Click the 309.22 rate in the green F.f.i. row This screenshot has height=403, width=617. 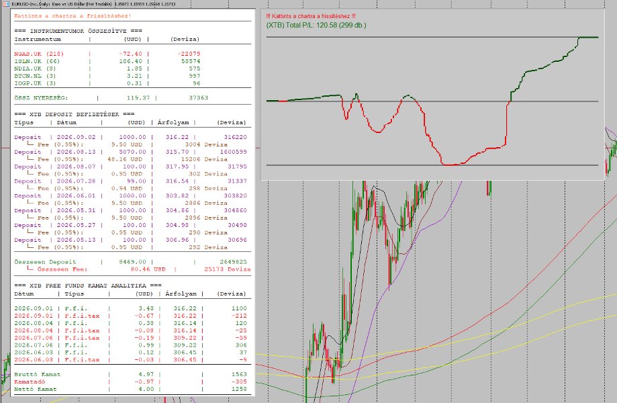(x=185, y=345)
